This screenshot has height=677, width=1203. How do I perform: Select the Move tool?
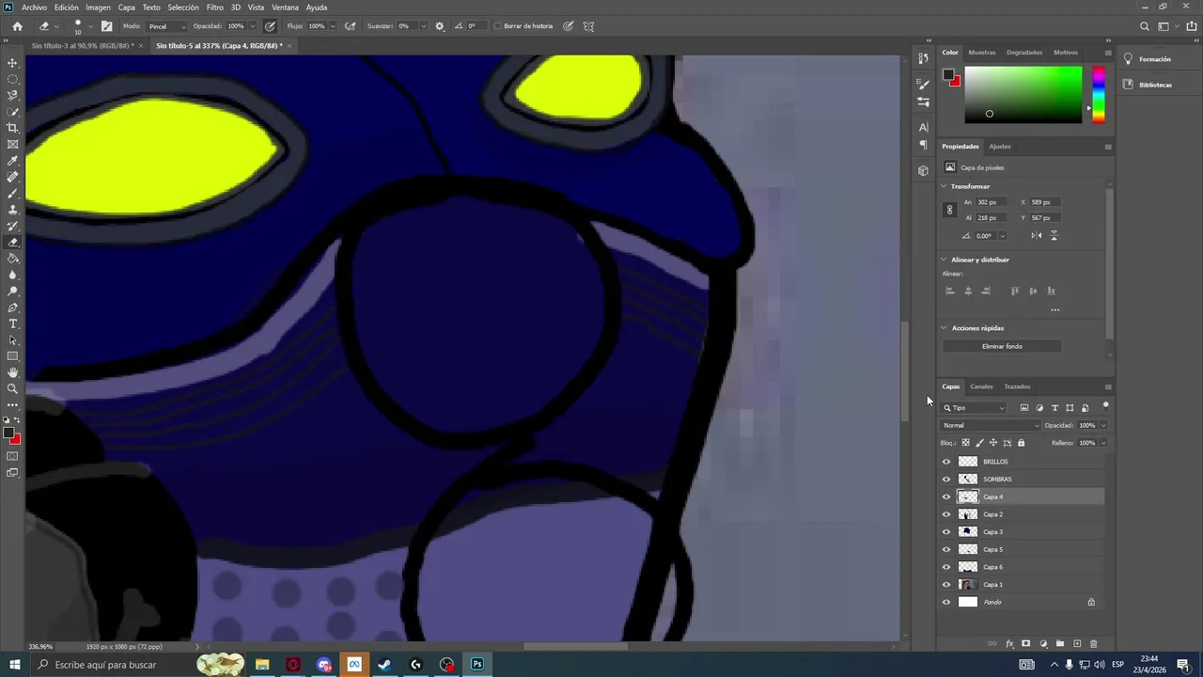pyautogui.click(x=13, y=63)
